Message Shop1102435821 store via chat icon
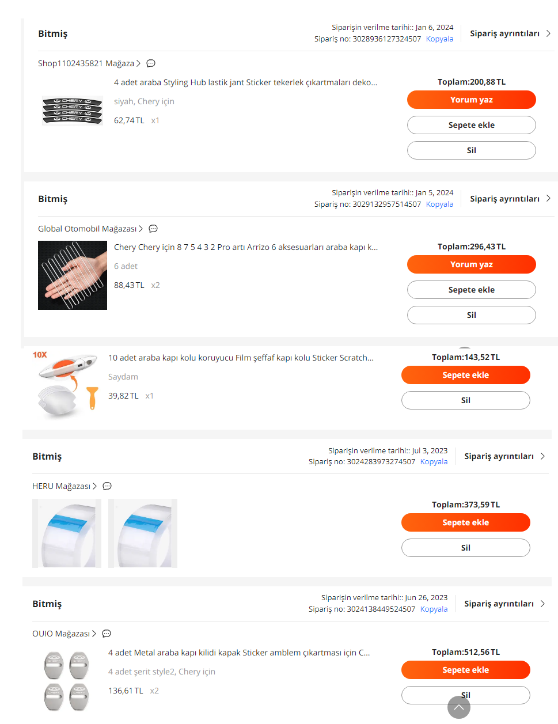The image size is (558, 724). pyautogui.click(x=151, y=63)
